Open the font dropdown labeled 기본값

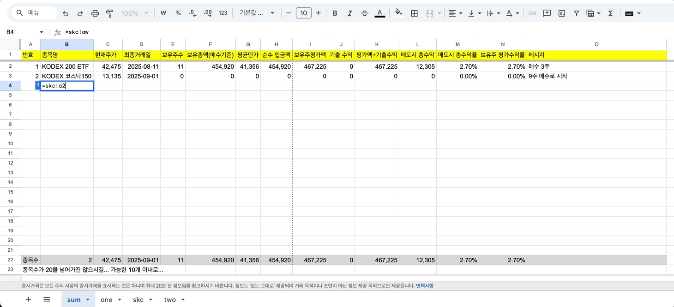(x=257, y=13)
